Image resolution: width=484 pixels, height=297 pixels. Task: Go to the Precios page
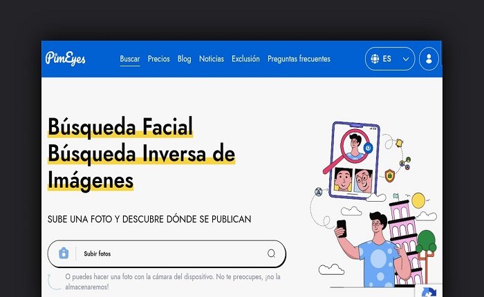[158, 59]
